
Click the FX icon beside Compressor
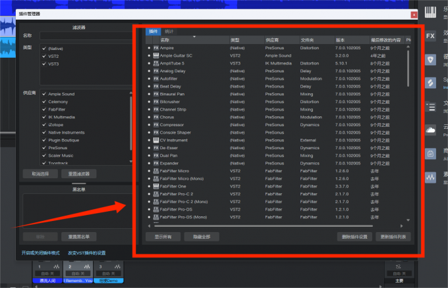tap(156, 125)
